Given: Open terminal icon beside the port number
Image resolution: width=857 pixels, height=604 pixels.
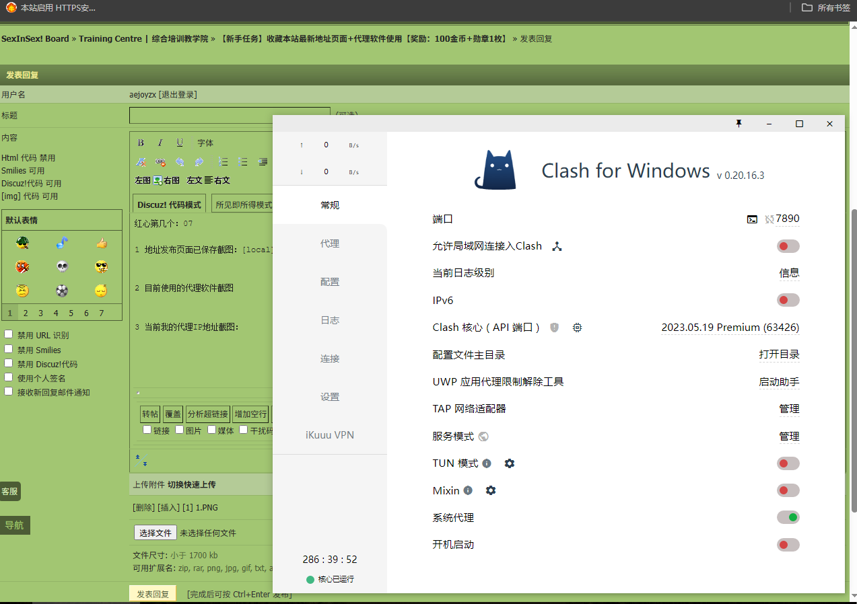Looking at the screenshot, I should tap(752, 219).
